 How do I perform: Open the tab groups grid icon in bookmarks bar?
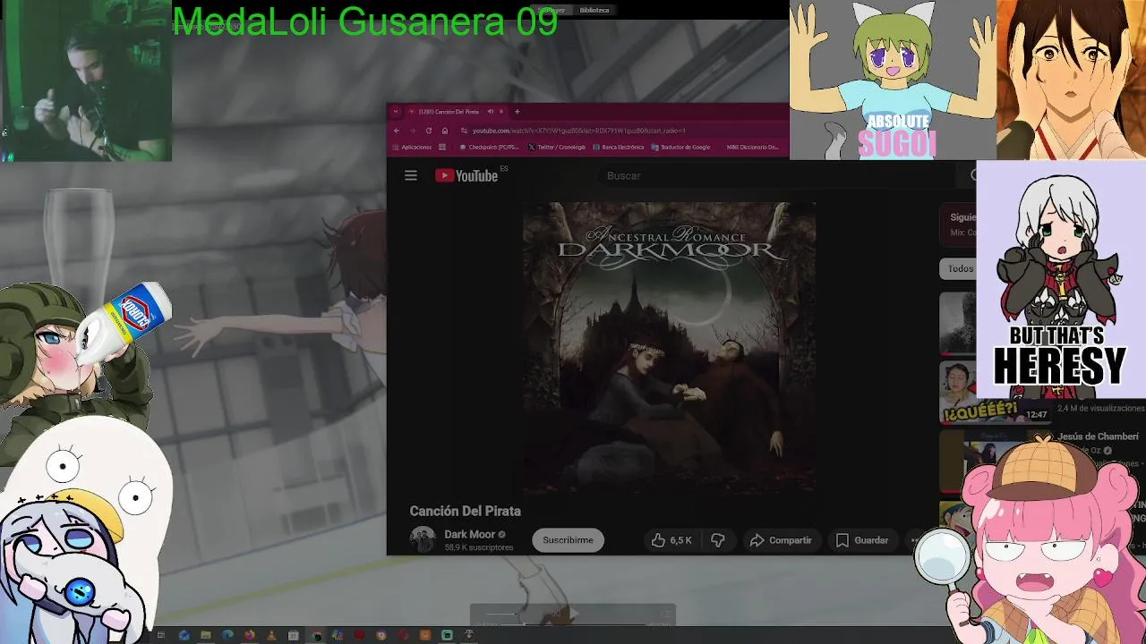tap(442, 148)
